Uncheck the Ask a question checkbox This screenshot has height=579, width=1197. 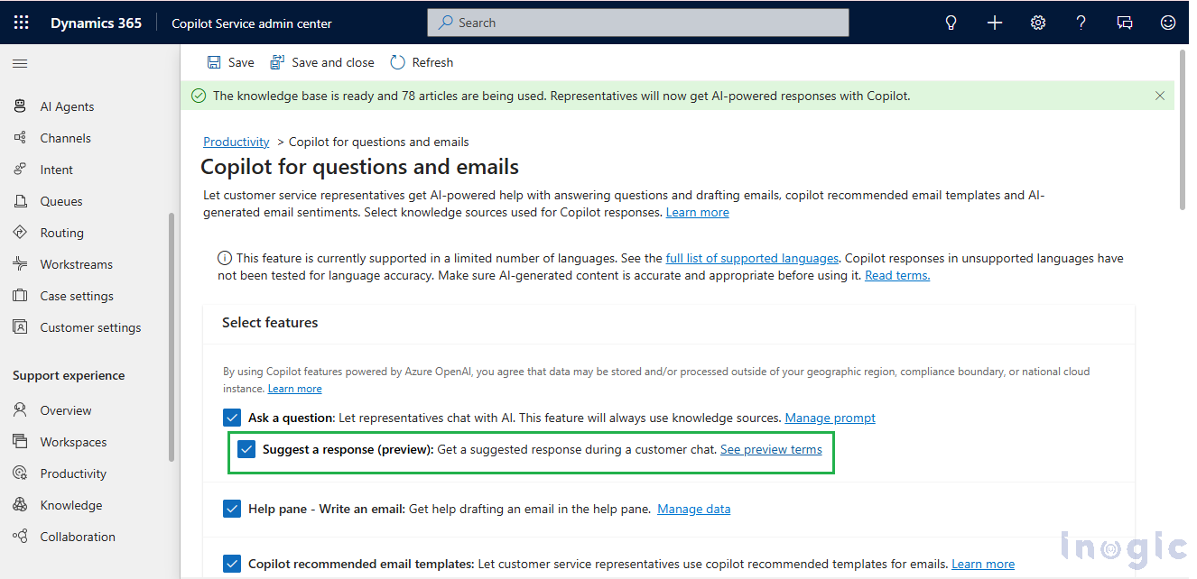[x=232, y=418]
